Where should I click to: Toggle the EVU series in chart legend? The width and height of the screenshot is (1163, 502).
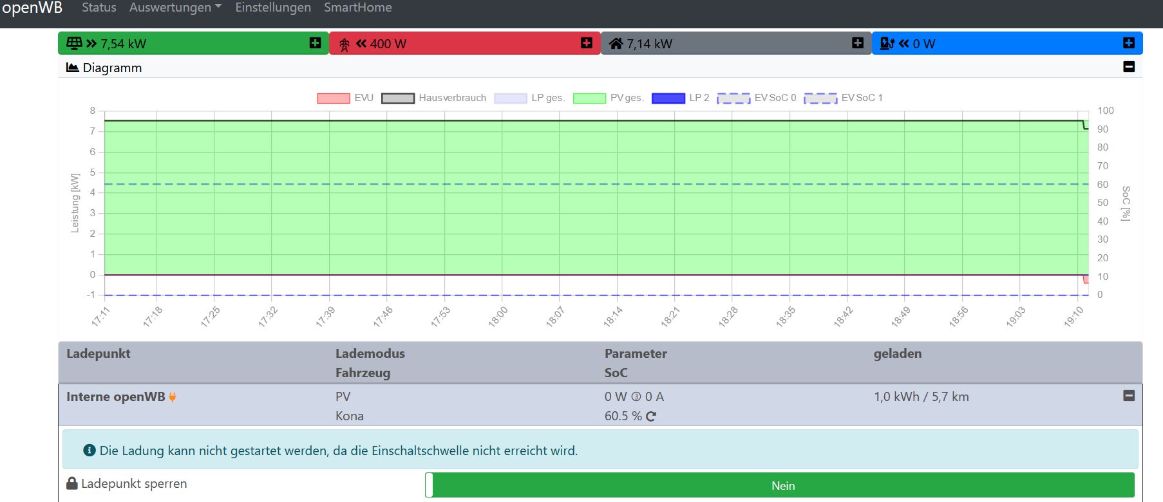click(x=345, y=98)
